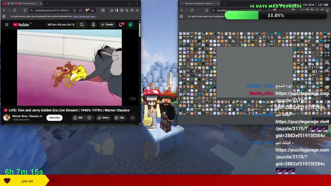Click Marko_GGz puzzlegarage chat link
Screen dimensions: 331x186
(x=302, y=100)
